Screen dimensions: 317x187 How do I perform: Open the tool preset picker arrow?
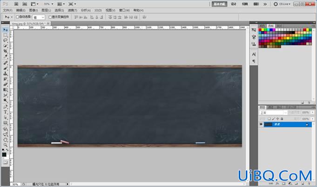(x=12, y=17)
